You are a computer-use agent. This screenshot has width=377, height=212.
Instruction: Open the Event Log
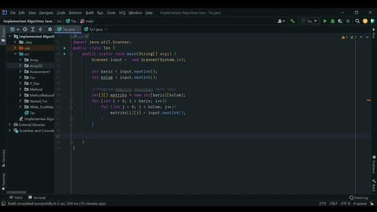(x=359, y=198)
